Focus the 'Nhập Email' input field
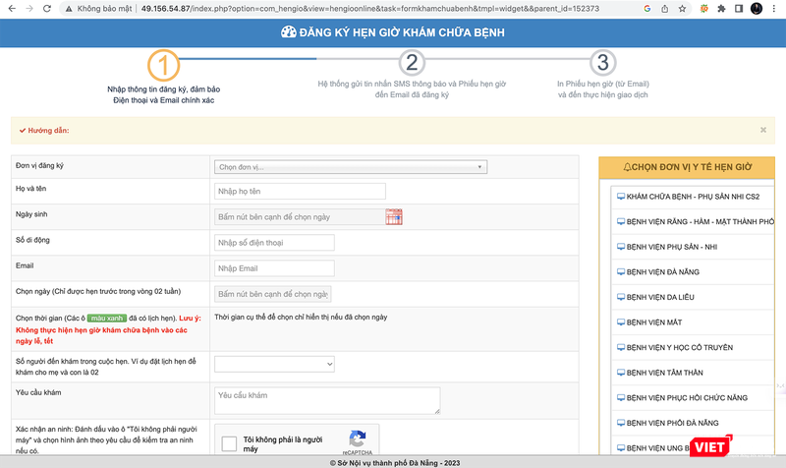 click(x=274, y=268)
